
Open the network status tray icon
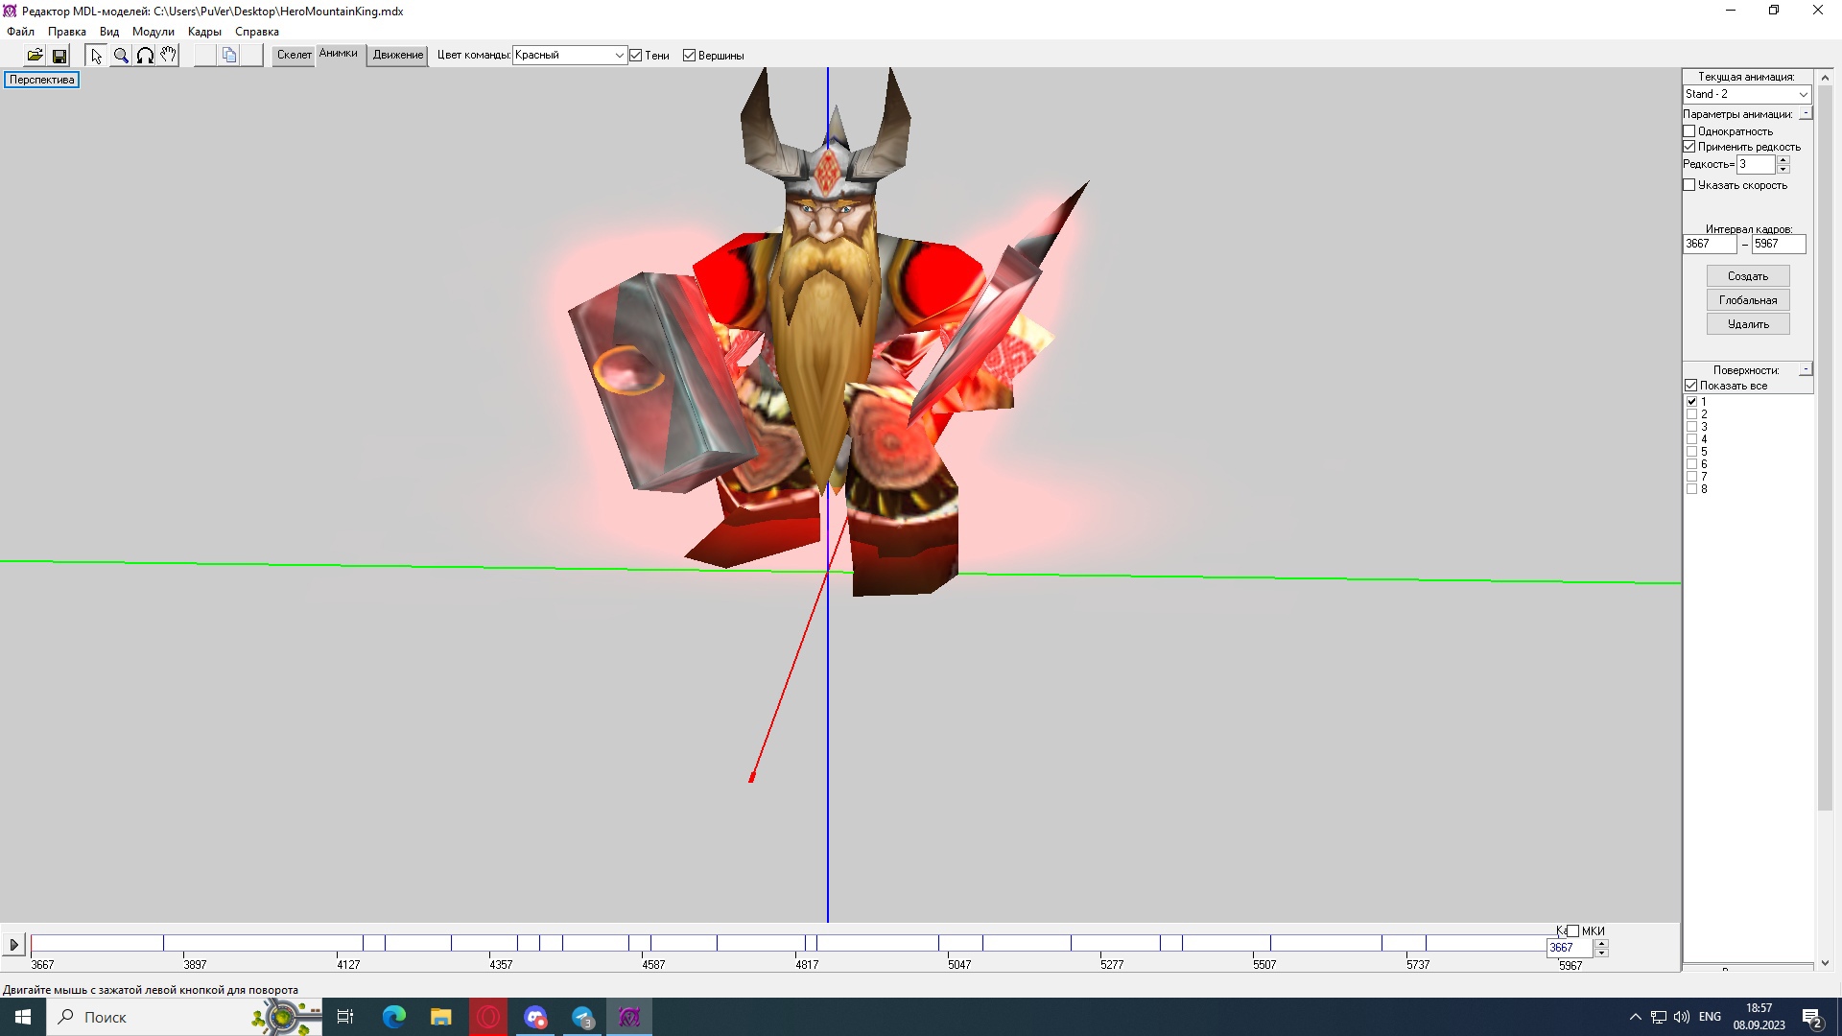pos(1659,1017)
